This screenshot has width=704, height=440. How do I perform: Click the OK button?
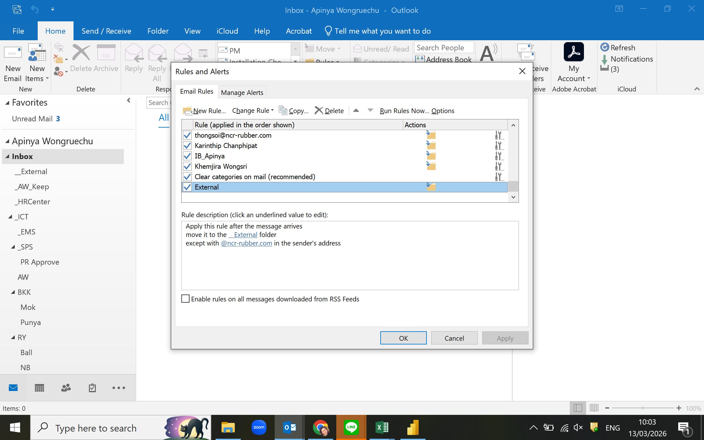(x=403, y=338)
